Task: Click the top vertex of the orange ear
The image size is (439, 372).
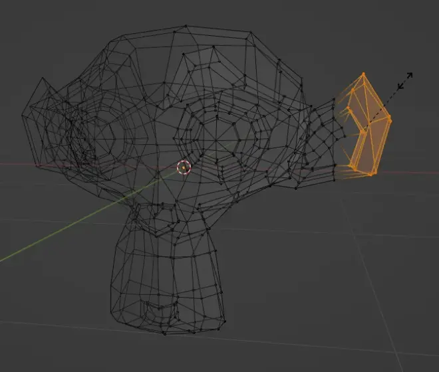Action: [364, 74]
